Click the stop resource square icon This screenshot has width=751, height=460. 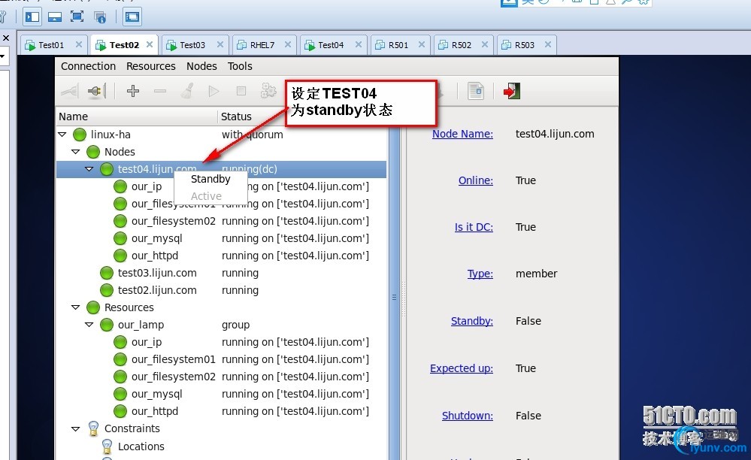coord(241,90)
